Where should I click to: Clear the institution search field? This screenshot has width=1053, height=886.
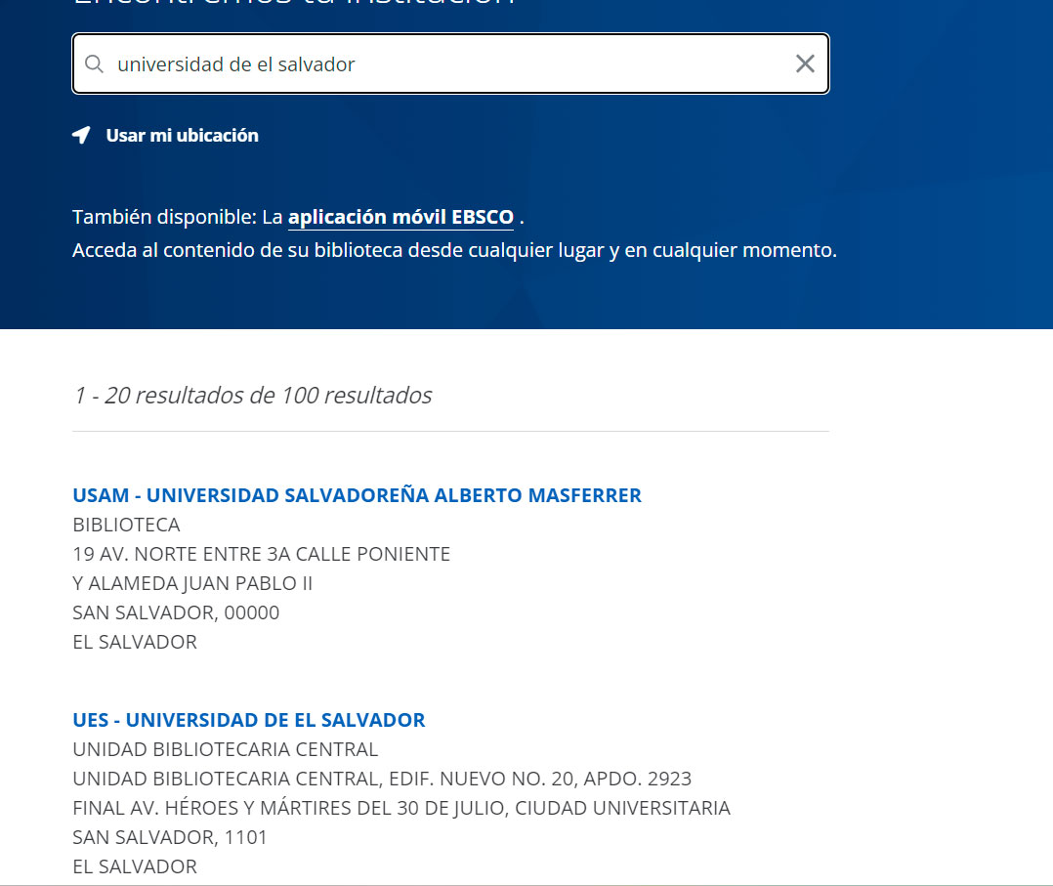(805, 63)
